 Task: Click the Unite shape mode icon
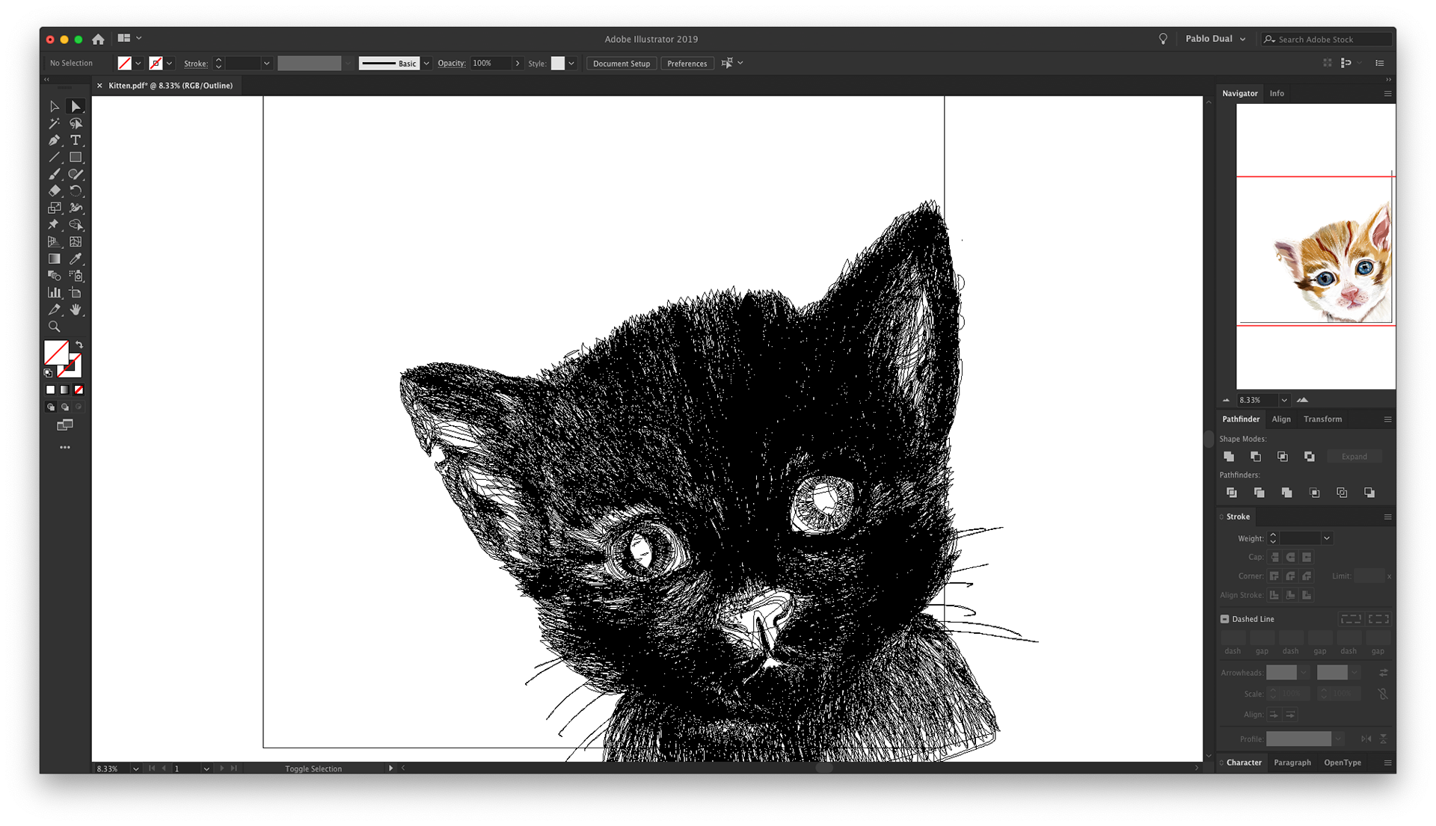pos(1229,457)
